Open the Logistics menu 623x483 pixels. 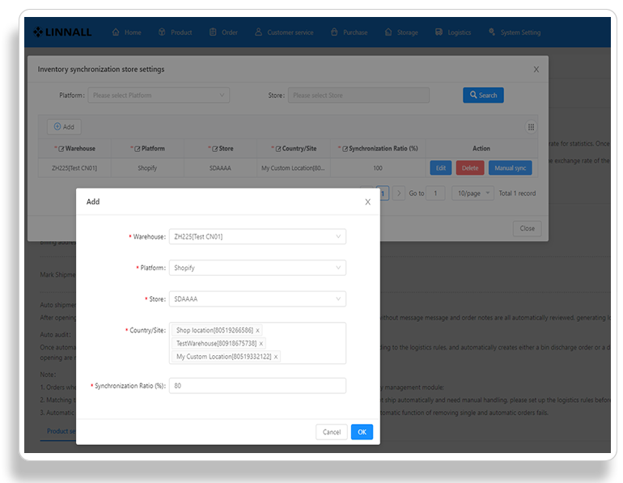[x=453, y=32]
